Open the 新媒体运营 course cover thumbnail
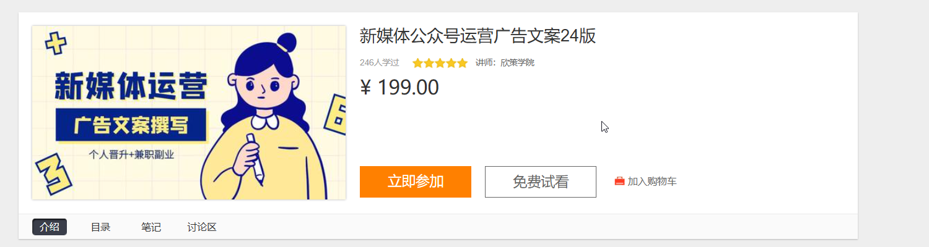Viewport: 929px width, 247px height. 189,112
